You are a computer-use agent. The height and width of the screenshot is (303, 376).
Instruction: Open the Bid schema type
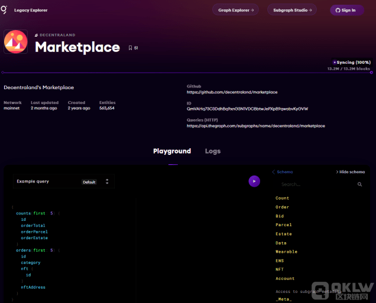(280, 216)
